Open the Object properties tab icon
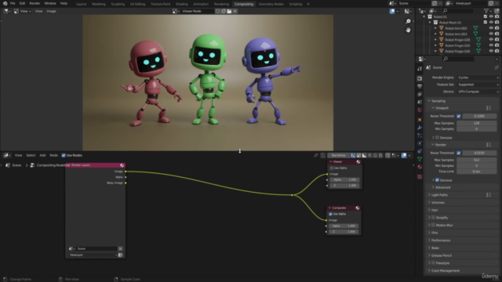This screenshot has height=282, width=502. click(x=420, y=120)
